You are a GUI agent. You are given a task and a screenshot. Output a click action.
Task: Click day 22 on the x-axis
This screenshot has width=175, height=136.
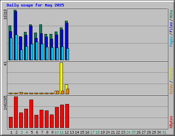pyautogui.click(x=118, y=132)
